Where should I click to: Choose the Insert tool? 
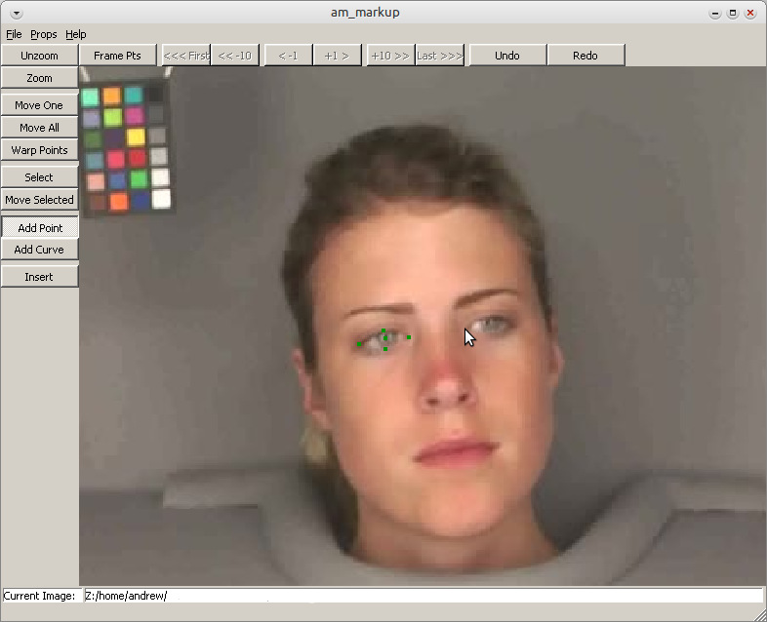(39, 277)
